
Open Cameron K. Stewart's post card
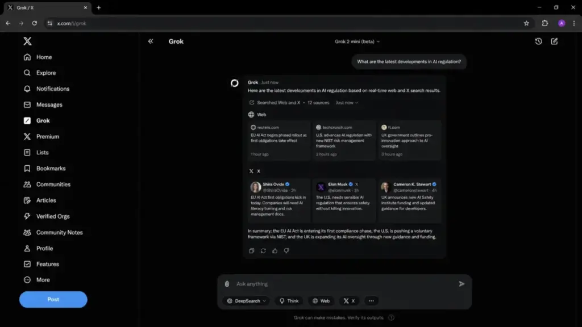[x=409, y=200]
